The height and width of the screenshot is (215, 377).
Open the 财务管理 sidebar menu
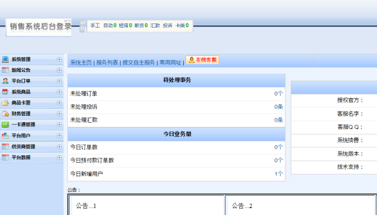32,113
